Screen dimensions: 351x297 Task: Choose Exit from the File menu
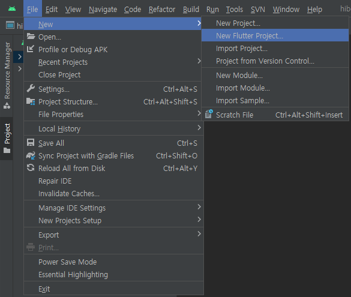(x=113, y=289)
